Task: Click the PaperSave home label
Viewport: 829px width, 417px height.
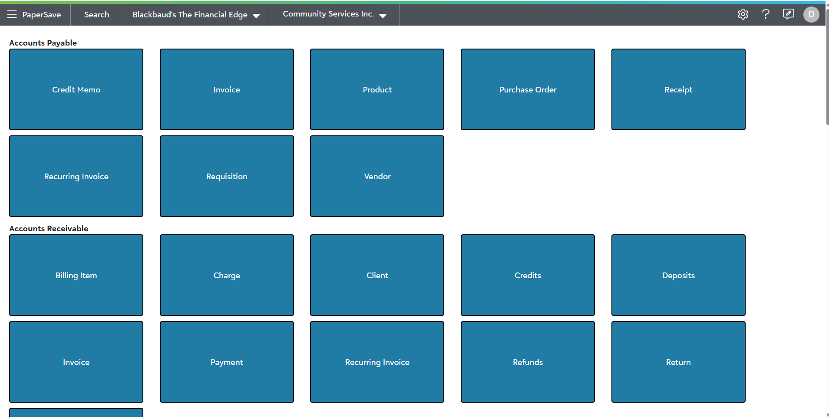Action: [x=42, y=15]
